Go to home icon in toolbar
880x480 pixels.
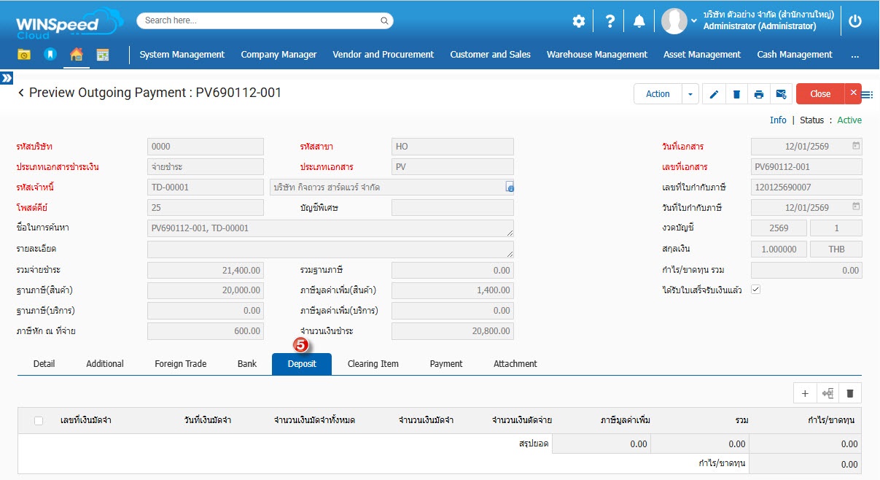[x=76, y=55]
